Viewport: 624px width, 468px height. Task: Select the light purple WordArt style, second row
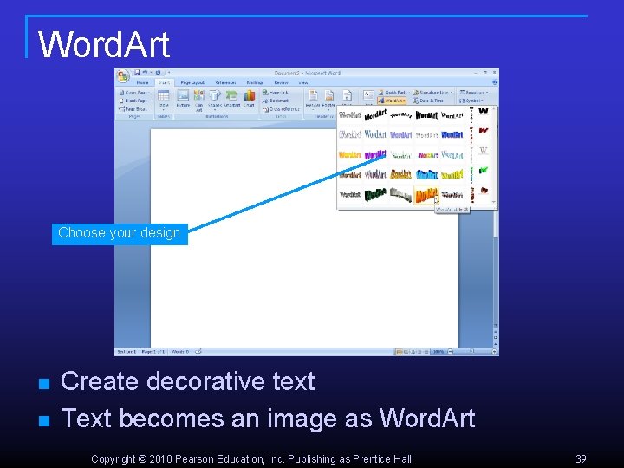400,134
